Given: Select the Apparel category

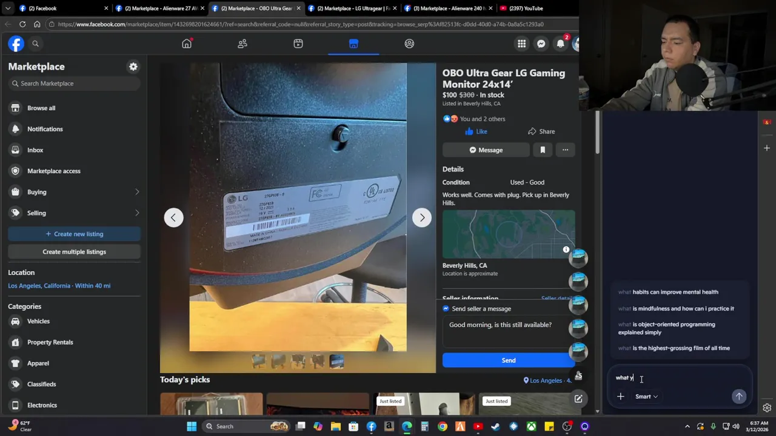Looking at the screenshot, I should (x=74, y=363).
